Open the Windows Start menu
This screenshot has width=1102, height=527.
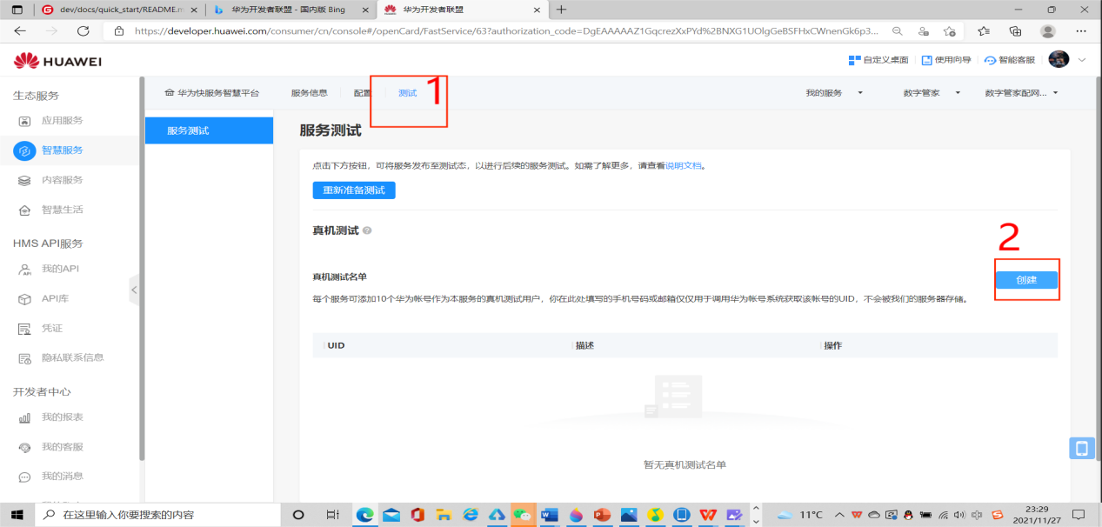click(x=17, y=515)
